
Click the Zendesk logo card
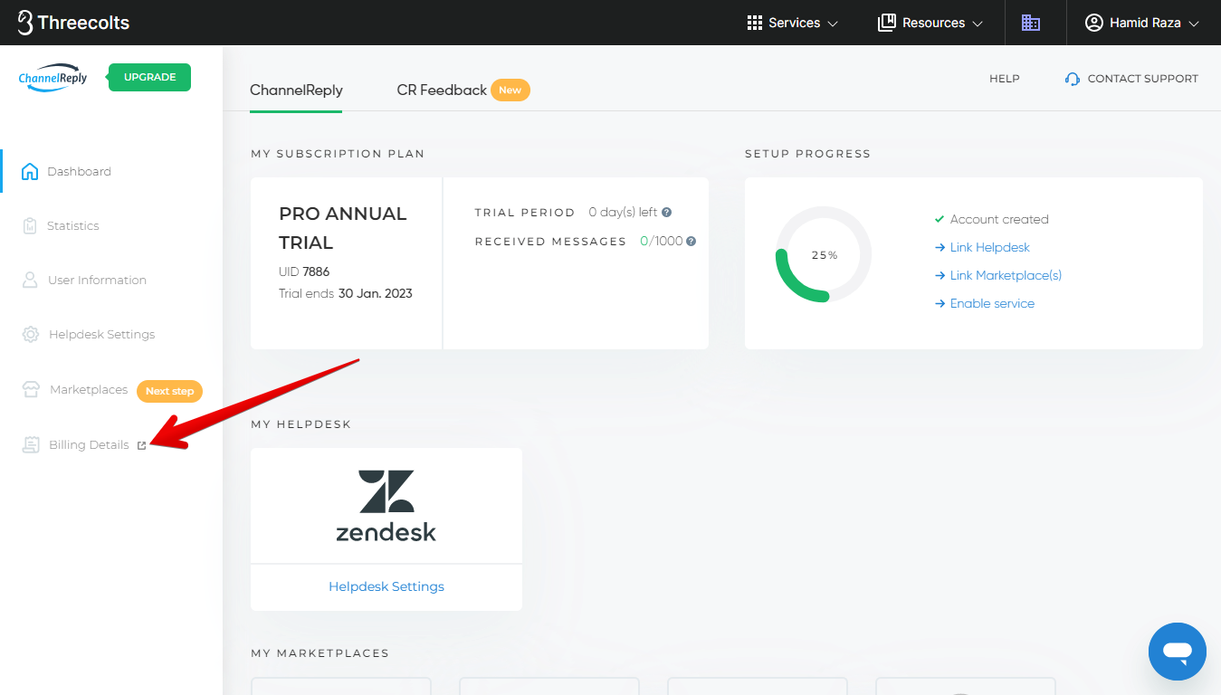[386, 506]
